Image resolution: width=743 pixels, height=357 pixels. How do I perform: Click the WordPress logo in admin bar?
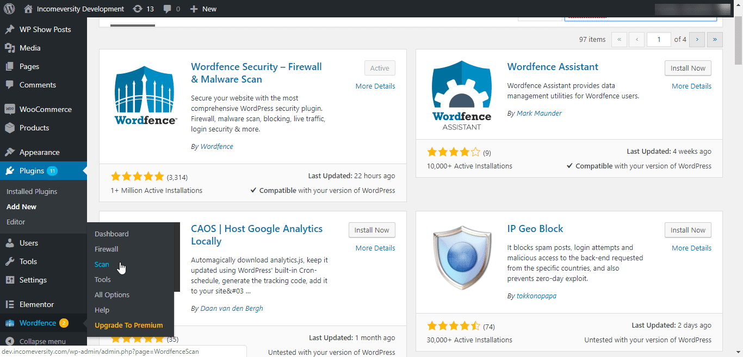[x=9, y=9]
